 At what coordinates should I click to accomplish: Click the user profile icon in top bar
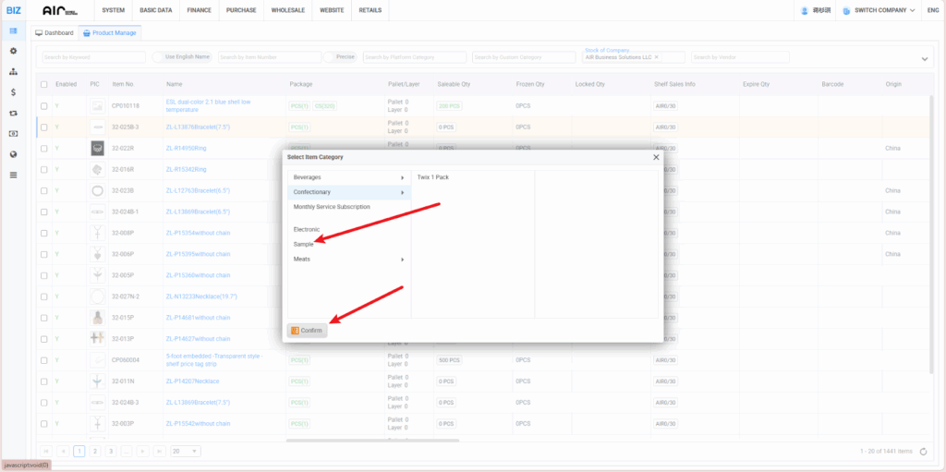[805, 10]
